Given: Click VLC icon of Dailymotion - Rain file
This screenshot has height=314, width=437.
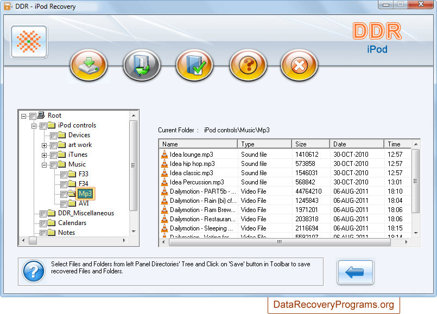Looking at the screenshot, I should pos(164,200).
